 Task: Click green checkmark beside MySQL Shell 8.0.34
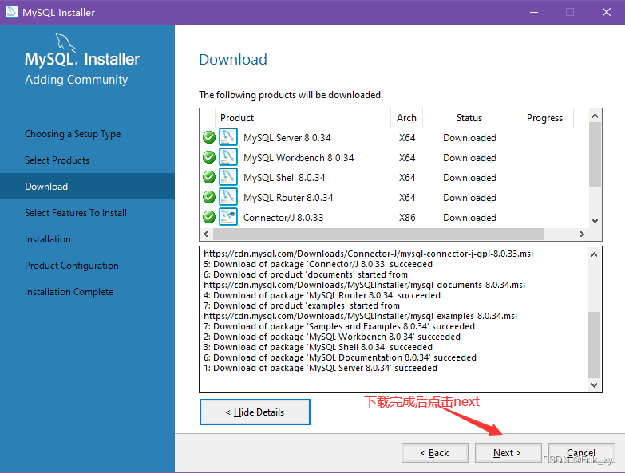coord(209,177)
